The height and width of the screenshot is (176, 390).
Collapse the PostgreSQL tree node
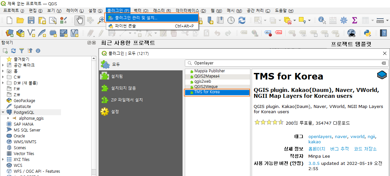(3, 113)
